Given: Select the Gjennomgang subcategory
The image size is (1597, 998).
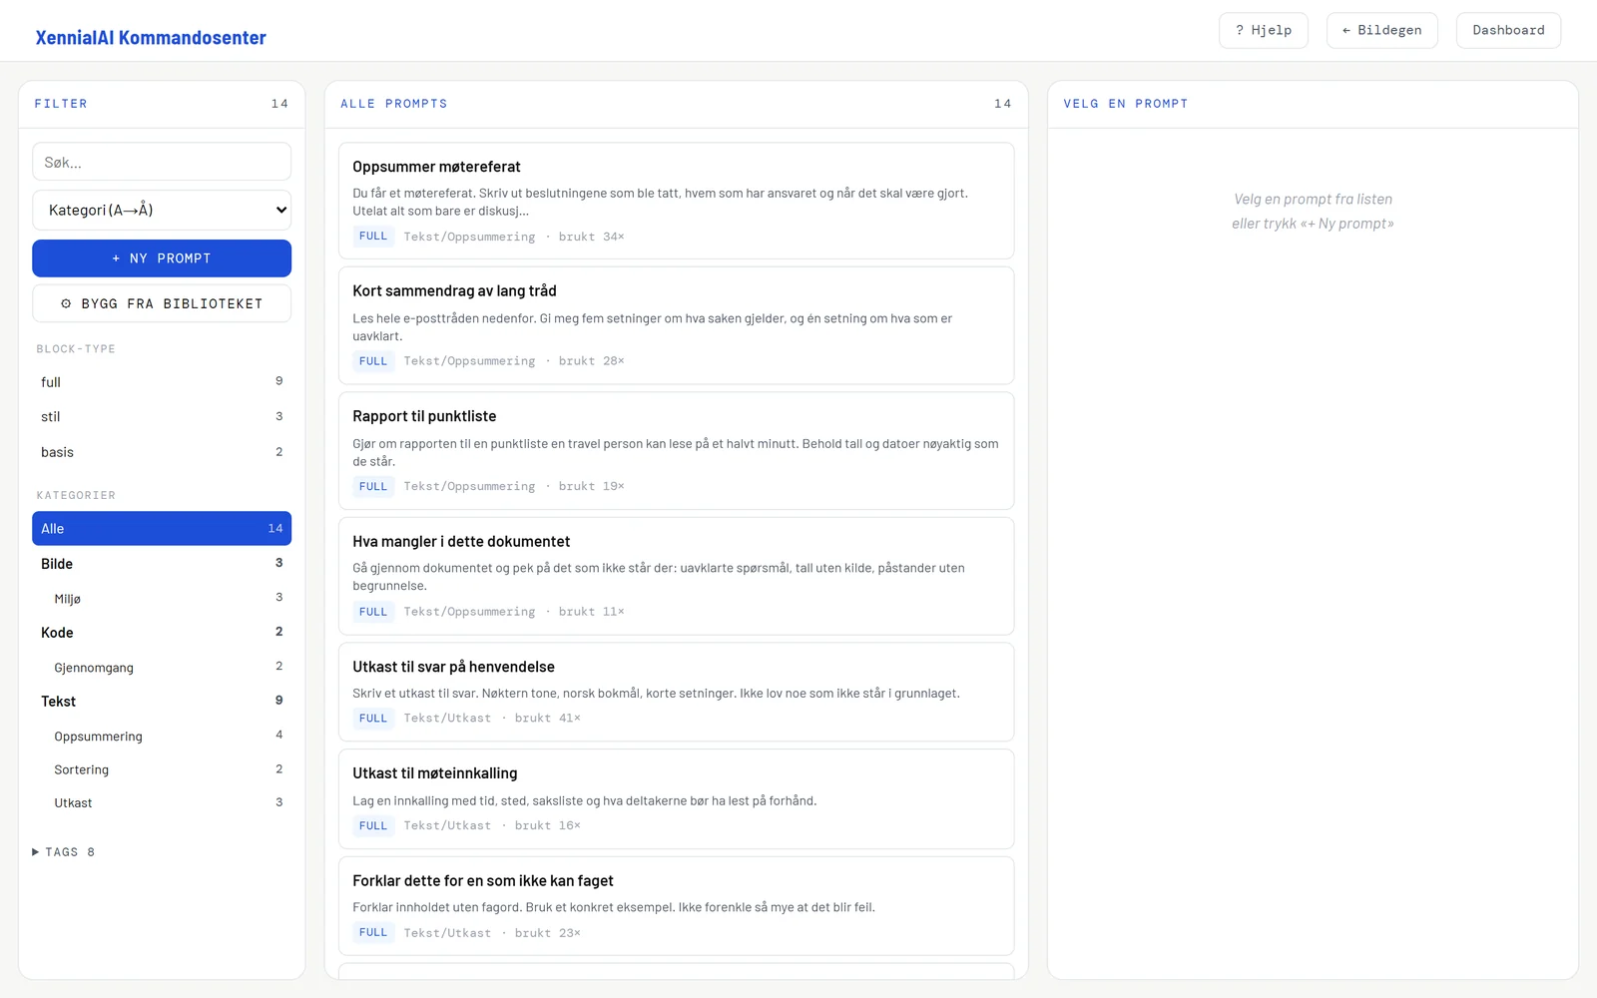Looking at the screenshot, I should point(162,668).
